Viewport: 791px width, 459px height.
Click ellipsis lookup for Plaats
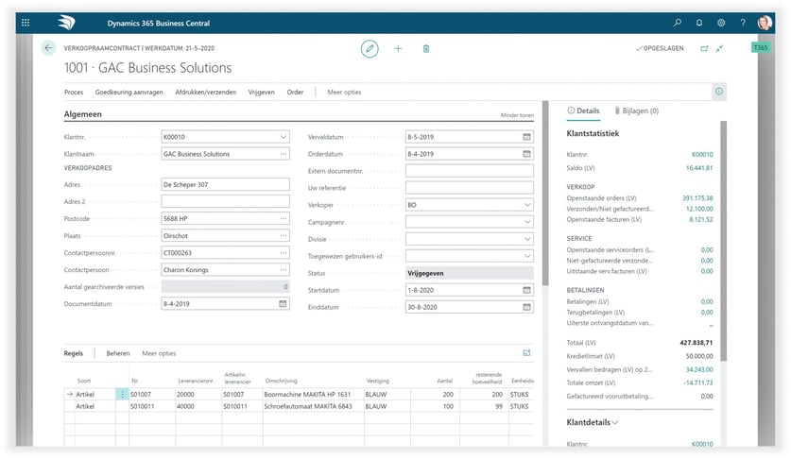(x=283, y=235)
